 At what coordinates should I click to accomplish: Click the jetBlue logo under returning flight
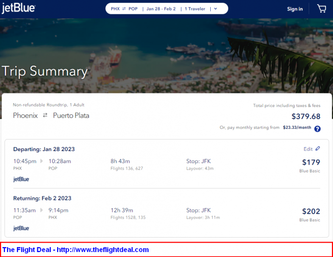click(21, 228)
